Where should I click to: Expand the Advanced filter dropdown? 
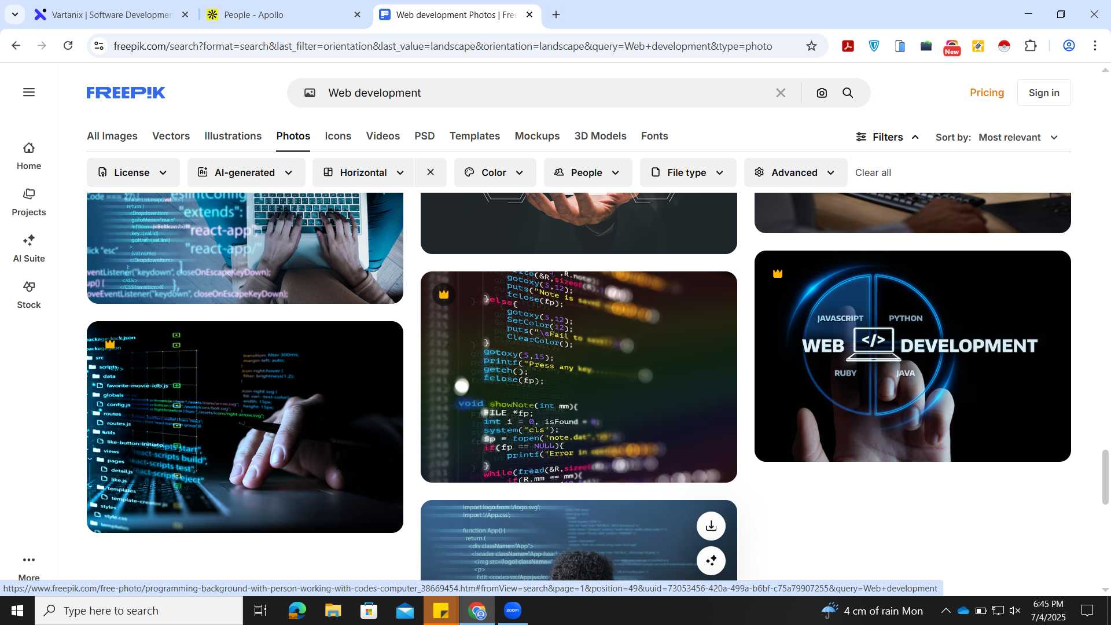coord(795,172)
